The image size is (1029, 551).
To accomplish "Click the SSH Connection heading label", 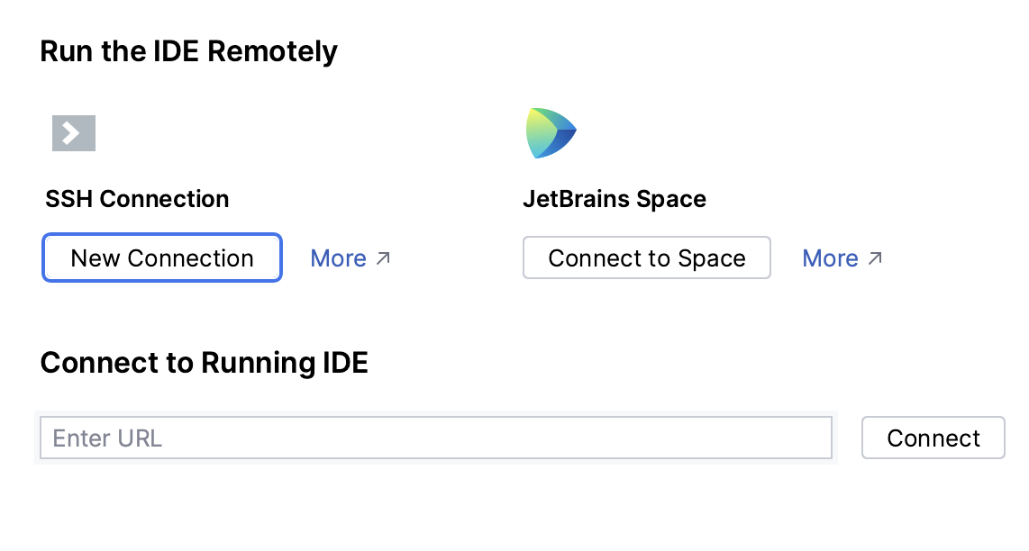I will (x=137, y=199).
